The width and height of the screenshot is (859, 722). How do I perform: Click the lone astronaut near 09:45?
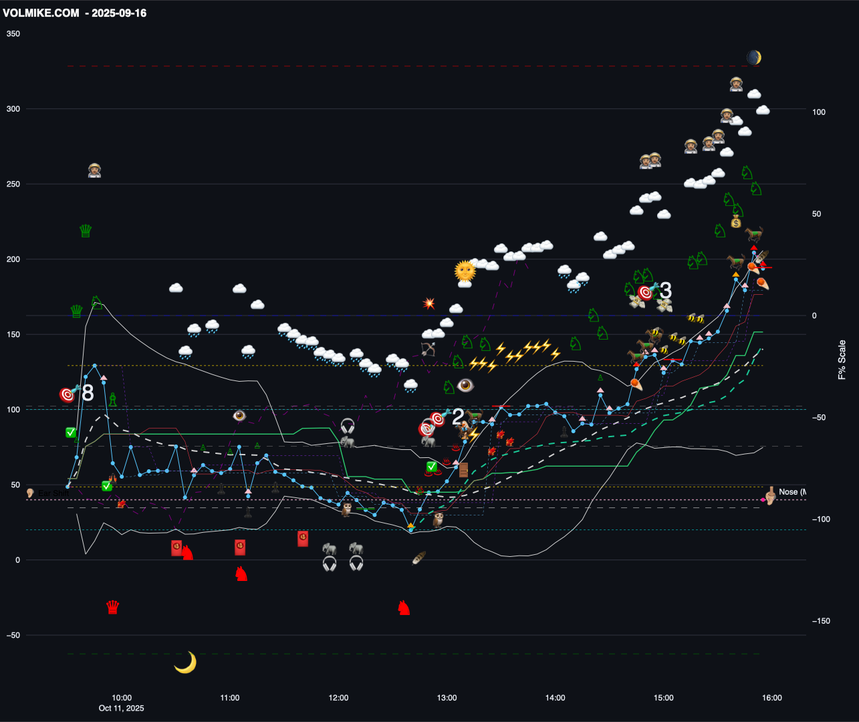click(94, 170)
